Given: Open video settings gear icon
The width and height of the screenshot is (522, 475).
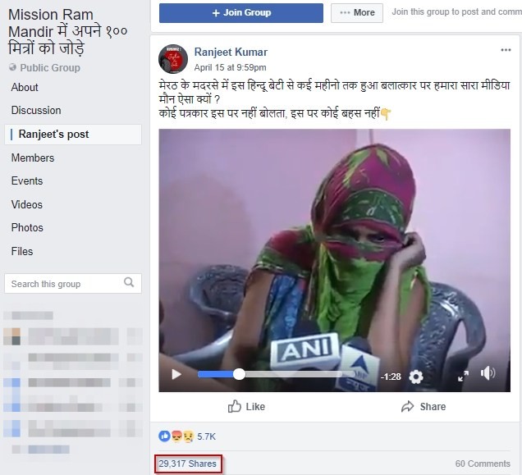Looking at the screenshot, I should pyautogui.click(x=416, y=377).
